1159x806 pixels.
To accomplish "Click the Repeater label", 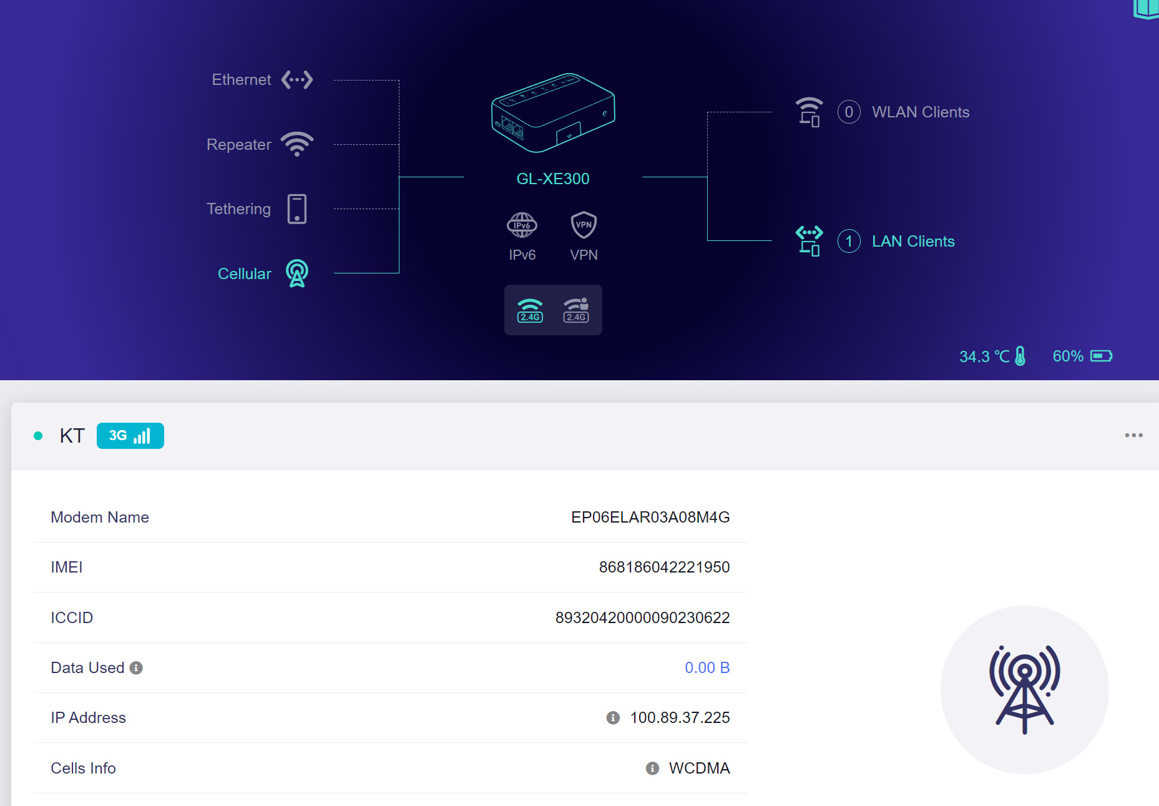I will click(x=239, y=145).
